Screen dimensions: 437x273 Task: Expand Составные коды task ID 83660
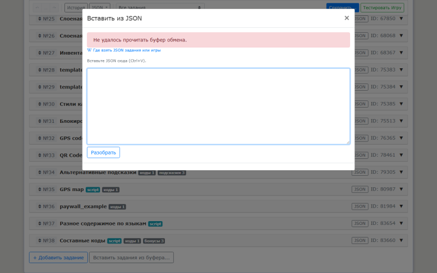tap(401, 240)
